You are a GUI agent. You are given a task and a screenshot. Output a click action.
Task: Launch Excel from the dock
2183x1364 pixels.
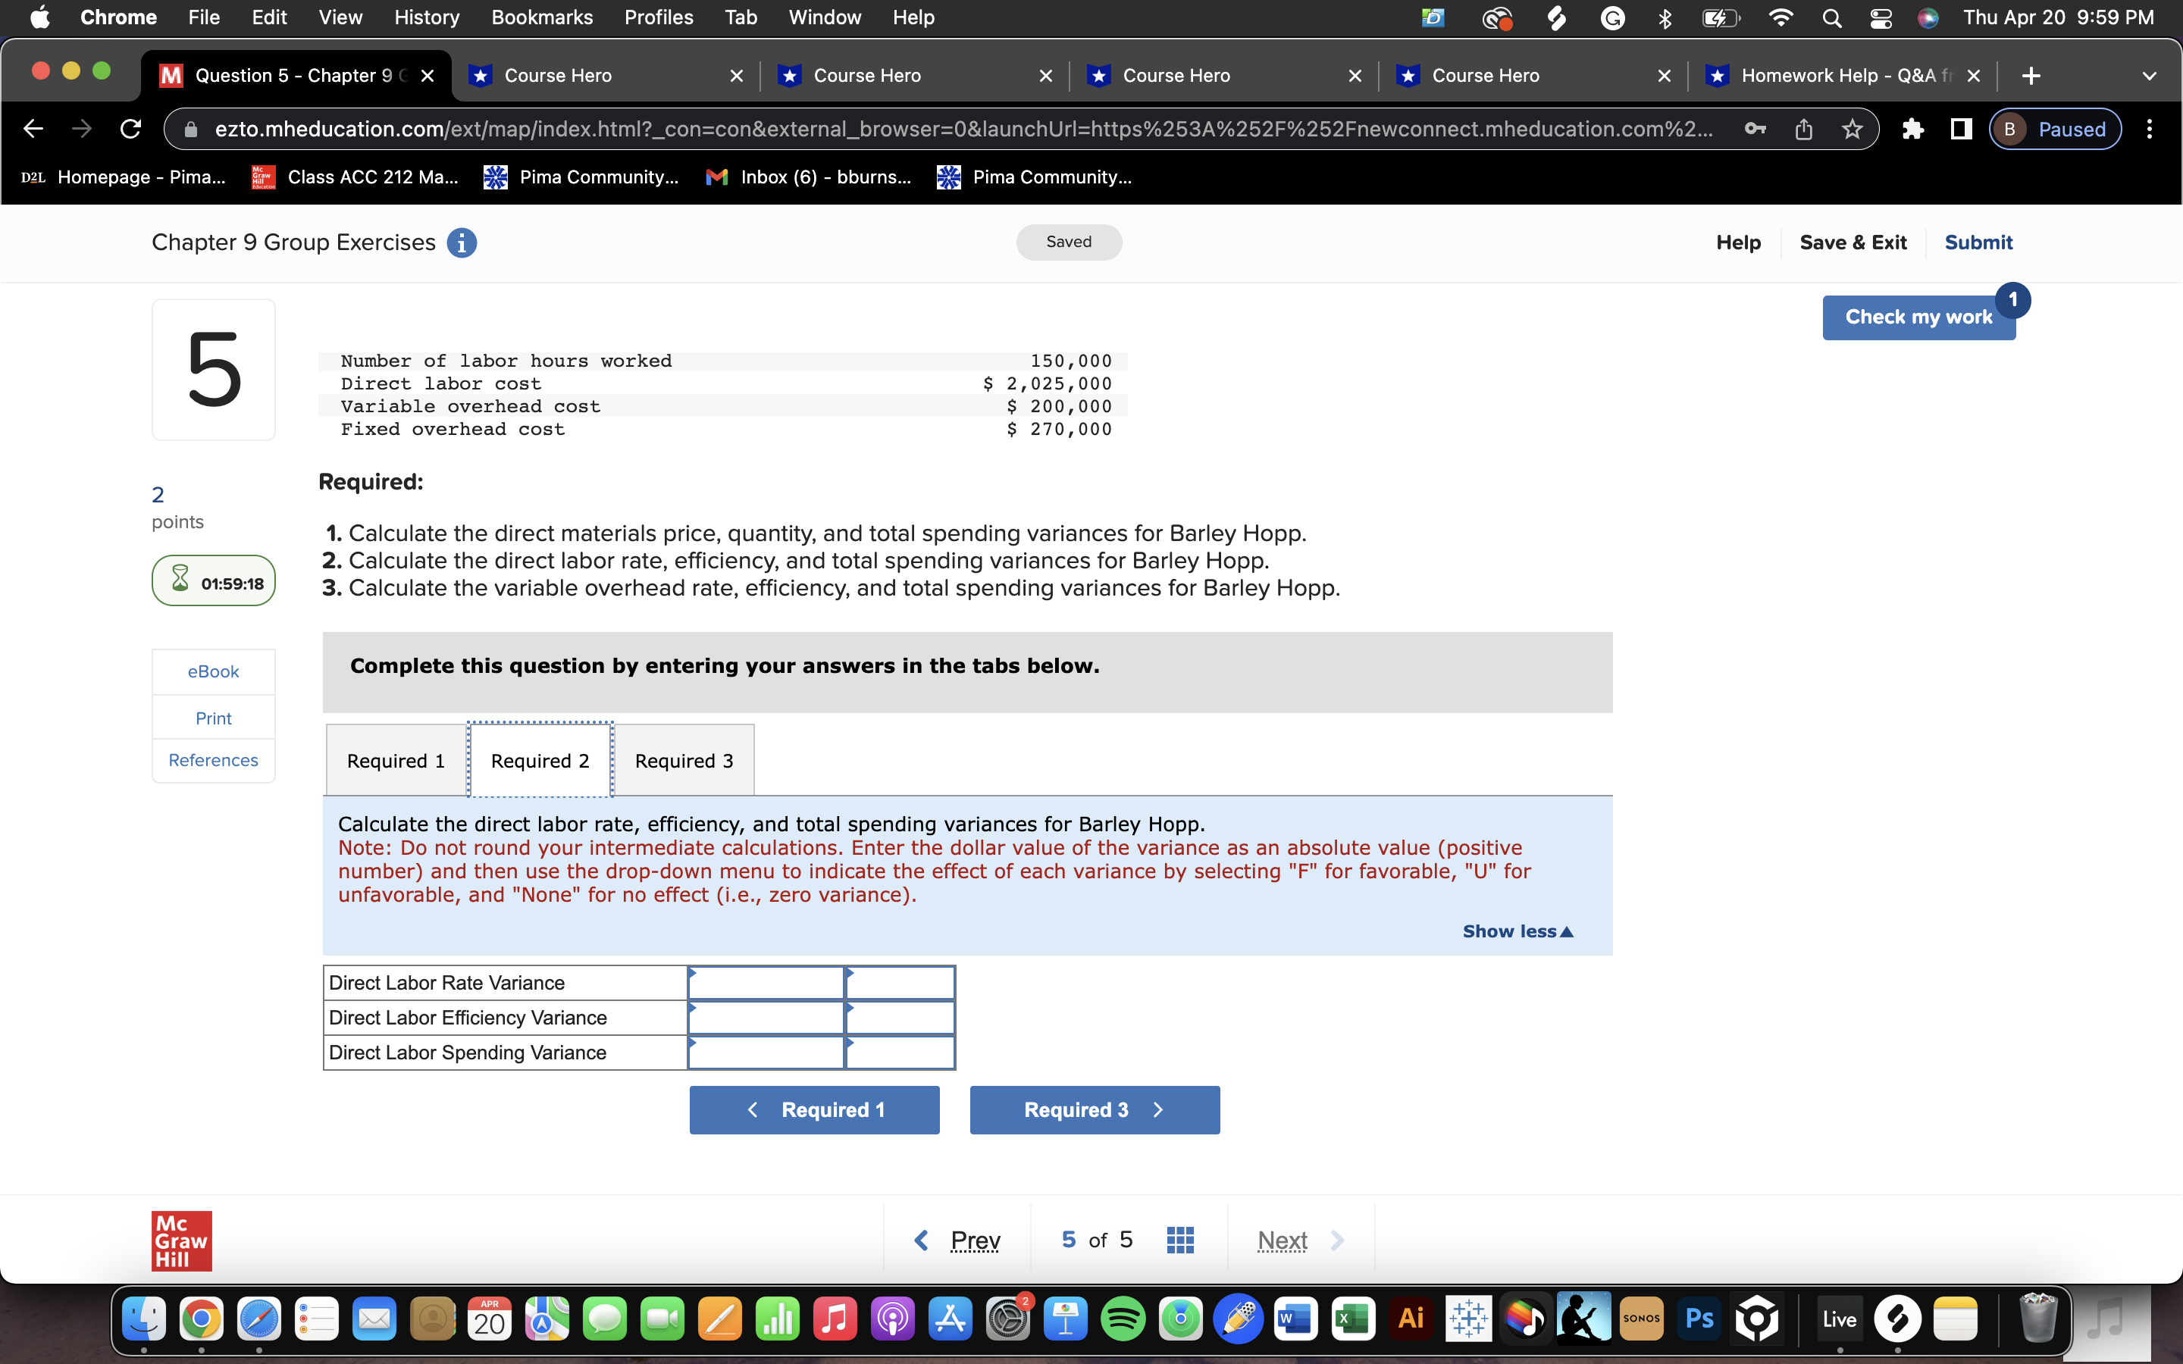coord(1352,1320)
